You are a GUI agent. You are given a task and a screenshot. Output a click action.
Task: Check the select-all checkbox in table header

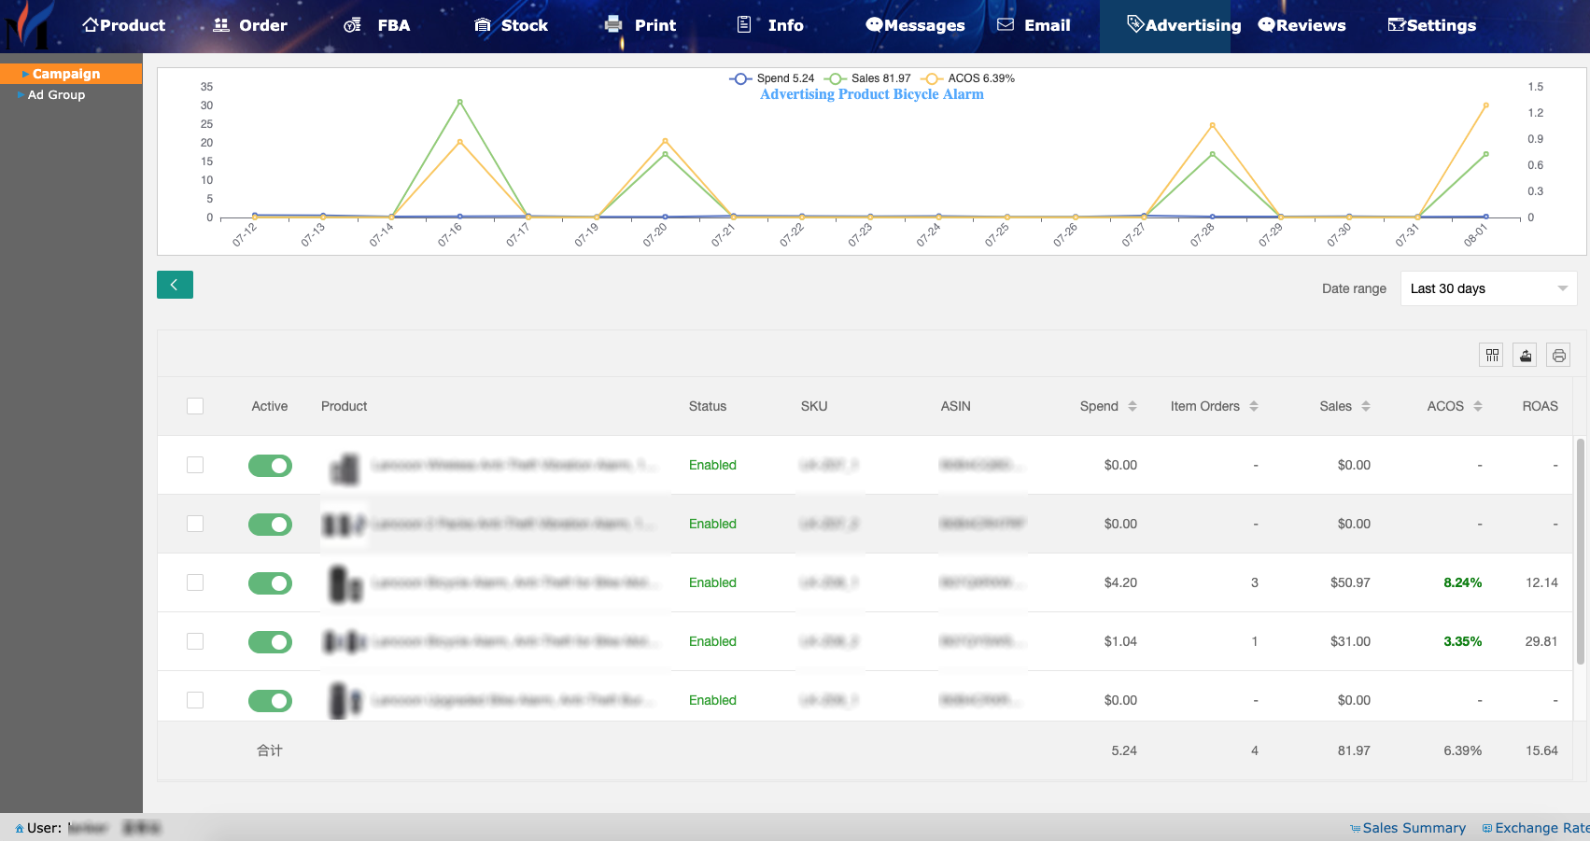tap(195, 406)
